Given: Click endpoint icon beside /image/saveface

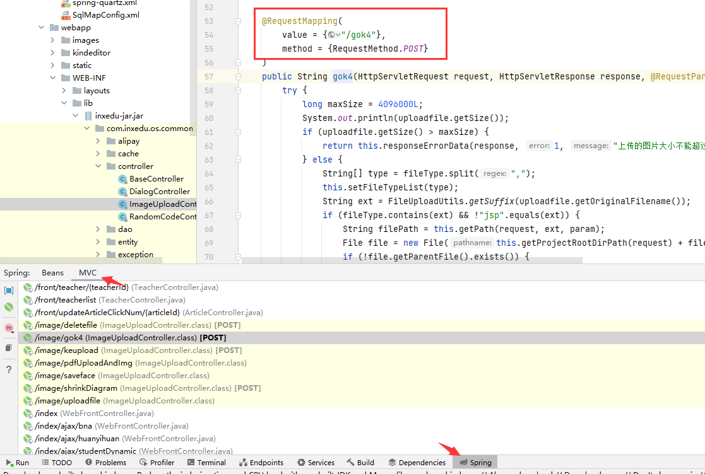Looking at the screenshot, I should [28, 376].
